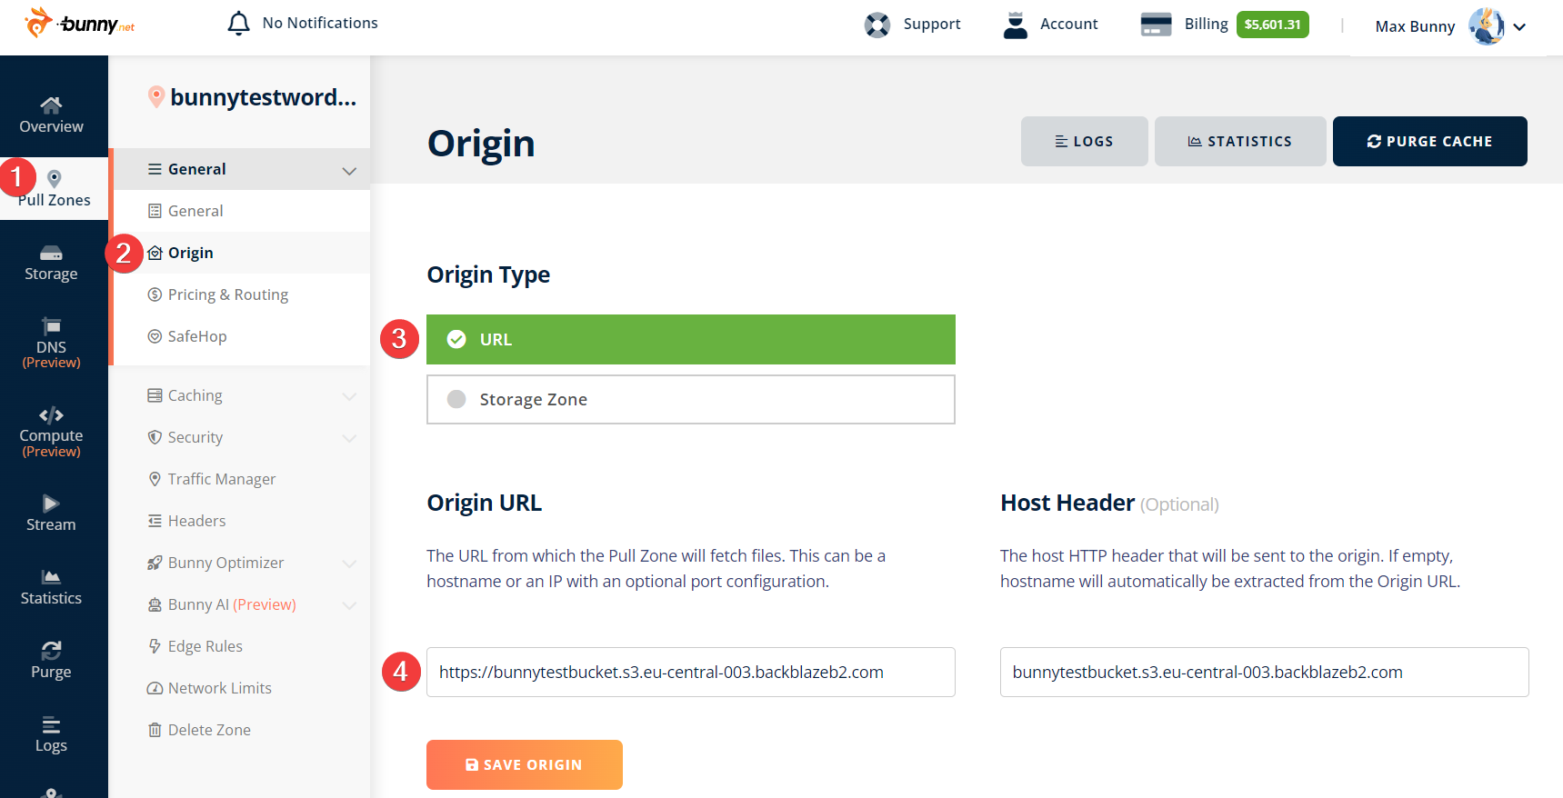Screen dimensions: 1563x798
Task: Save the origin settings
Action: [x=525, y=765]
